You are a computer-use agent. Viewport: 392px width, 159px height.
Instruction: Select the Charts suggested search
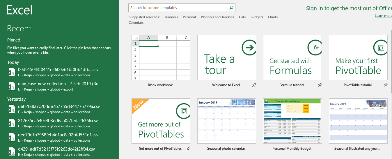273,17
